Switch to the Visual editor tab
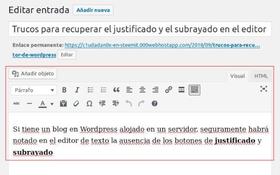This screenshot has width=280, height=175. click(x=238, y=76)
